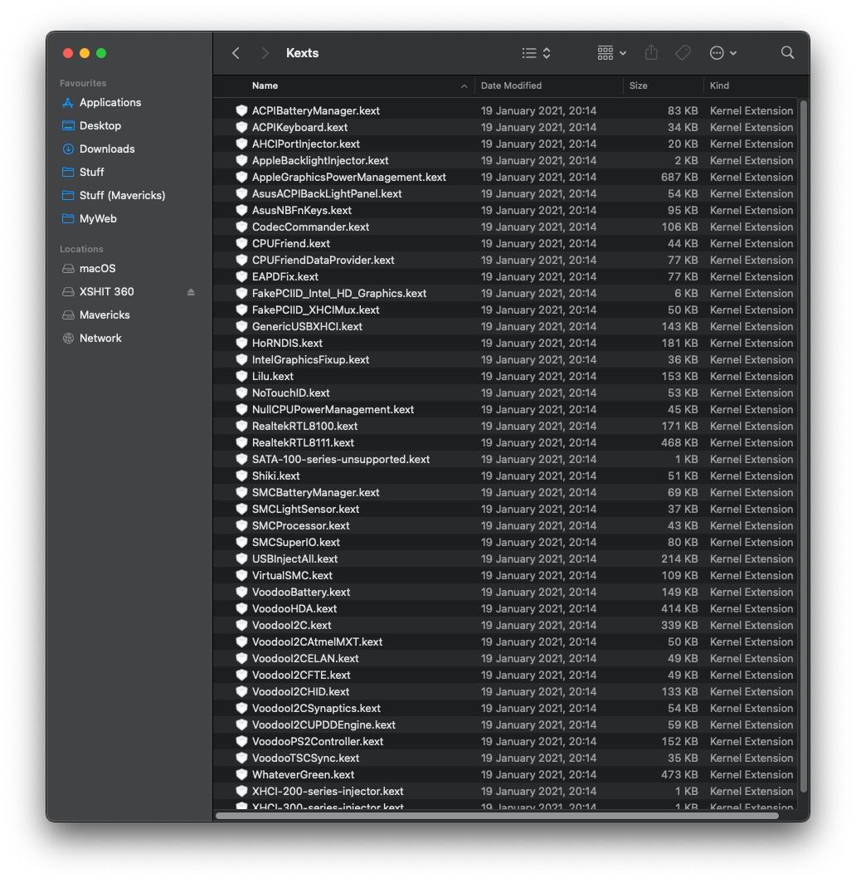
Task: Click the 687 KB size value
Action: [x=679, y=177]
